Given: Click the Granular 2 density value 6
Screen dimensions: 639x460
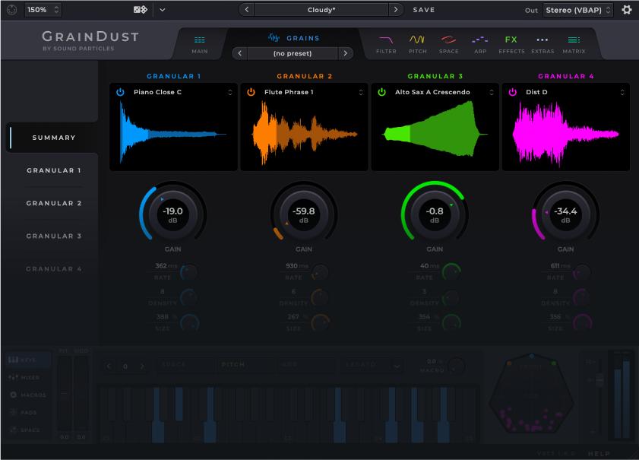Looking at the screenshot, I should (x=293, y=291).
